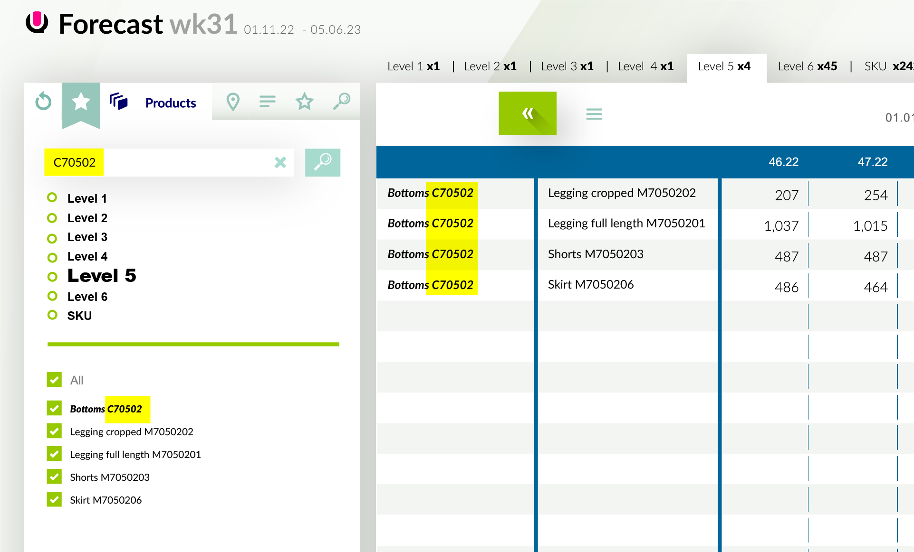The image size is (914, 552).
Task: Click the Products stacked cards icon
Action: 118,102
